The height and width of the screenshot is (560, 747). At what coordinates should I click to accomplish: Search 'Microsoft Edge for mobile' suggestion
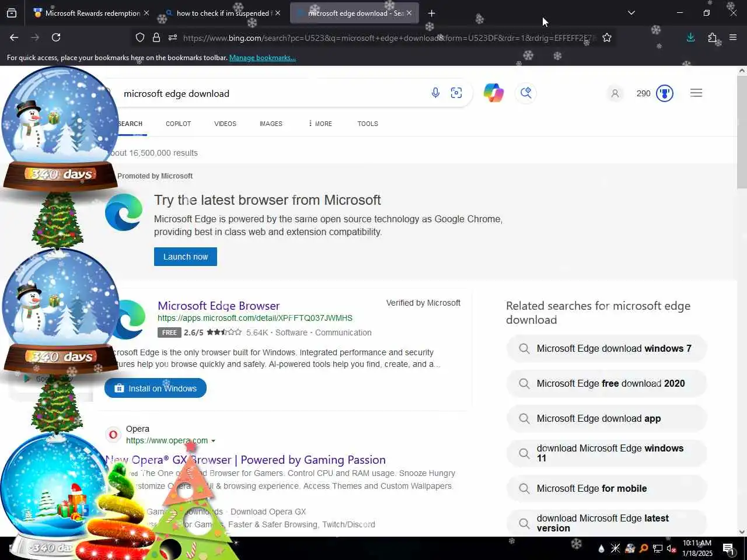click(x=607, y=488)
